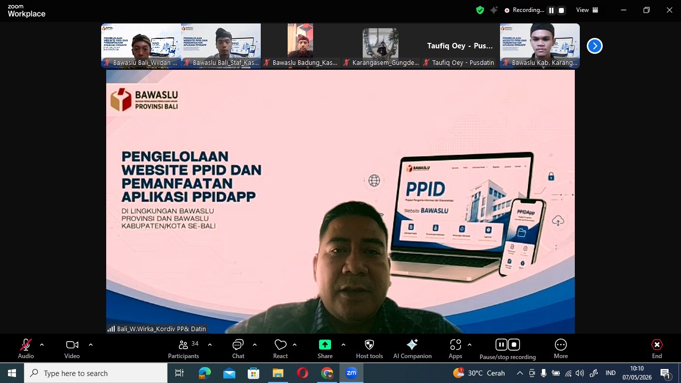Show next participants with blue arrow
The image size is (681, 383).
click(x=594, y=46)
